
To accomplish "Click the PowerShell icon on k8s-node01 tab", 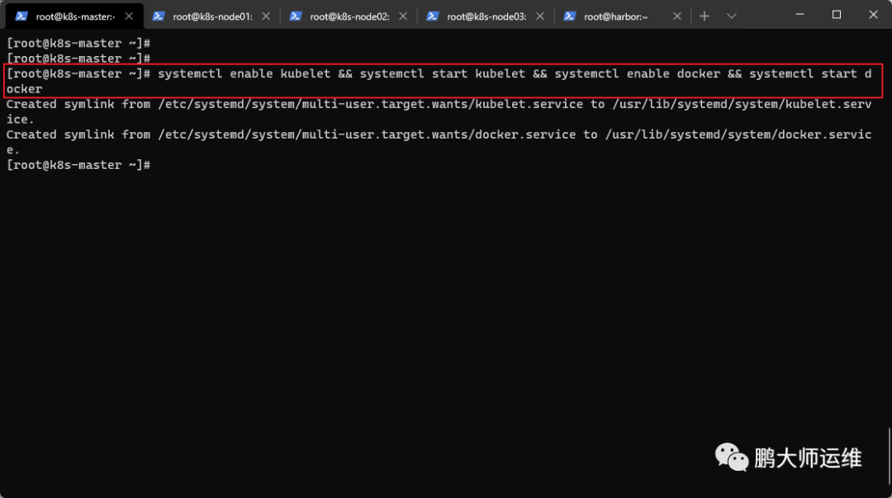I will point(159,16).
